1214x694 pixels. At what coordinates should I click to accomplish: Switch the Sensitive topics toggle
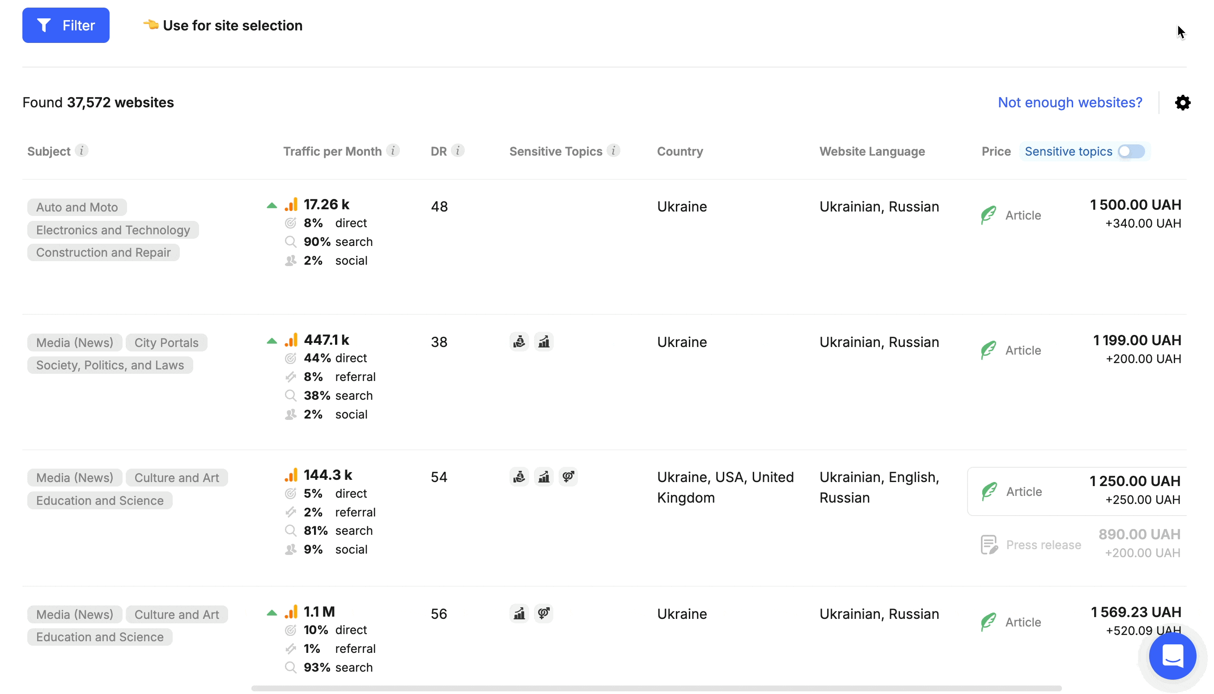pos(1129,151)
